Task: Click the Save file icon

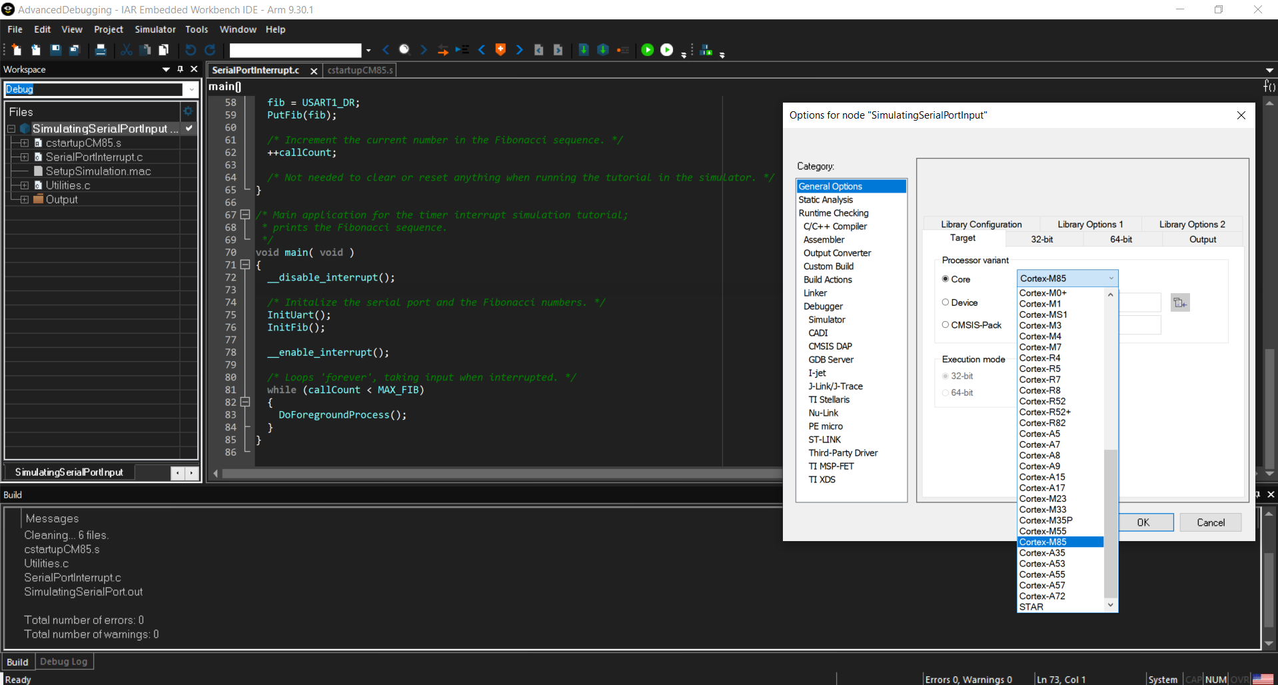Action: click(55, 50)
